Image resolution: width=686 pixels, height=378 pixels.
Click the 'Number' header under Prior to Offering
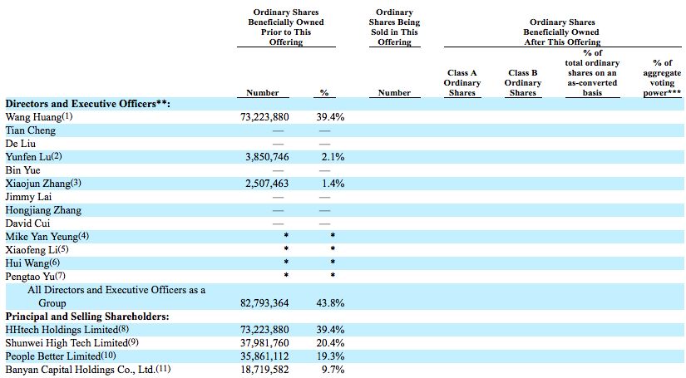click(263, 93)
